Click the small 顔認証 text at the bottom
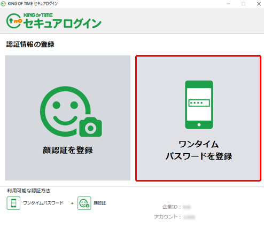Viewport: 264px width, 228px height. pyautogui.click(x=100, y=203)
